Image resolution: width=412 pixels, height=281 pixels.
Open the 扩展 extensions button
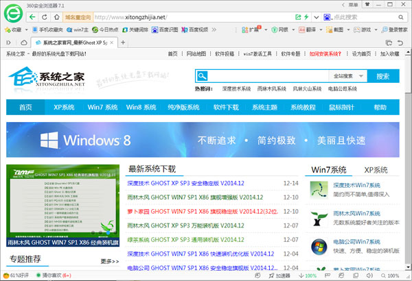coord(251,29)
